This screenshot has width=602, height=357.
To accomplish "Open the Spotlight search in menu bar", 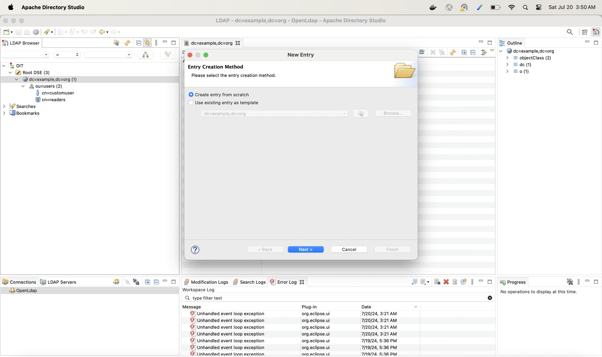I will pos(525,7).
